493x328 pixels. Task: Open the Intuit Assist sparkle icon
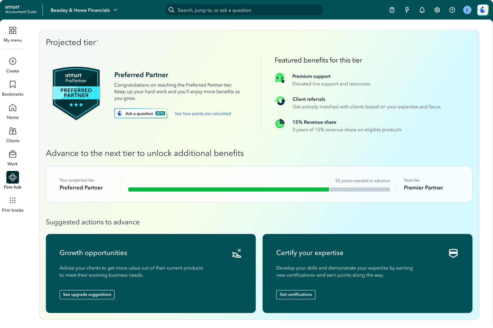coord(483,10)
